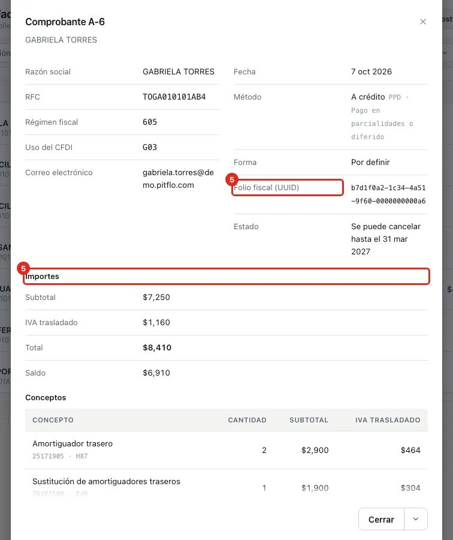Click the PPD method code tag
The width and height of the screenshot is (453, 540).
point(394,97)
